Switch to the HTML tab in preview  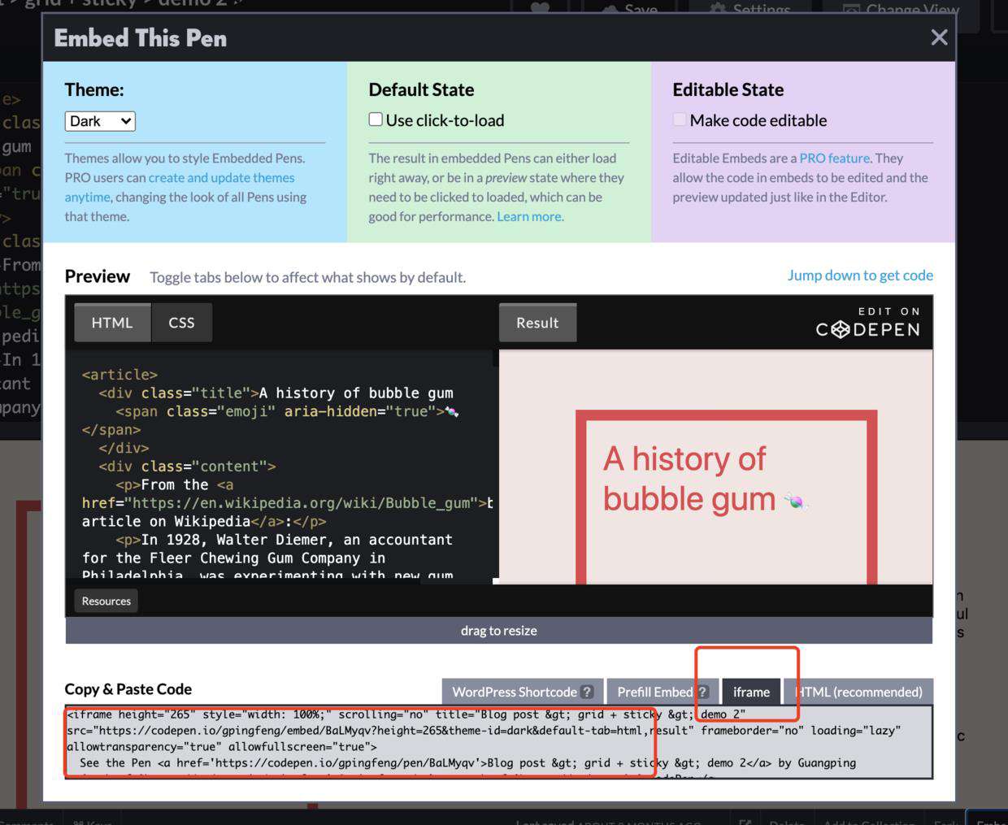[112, 323]
